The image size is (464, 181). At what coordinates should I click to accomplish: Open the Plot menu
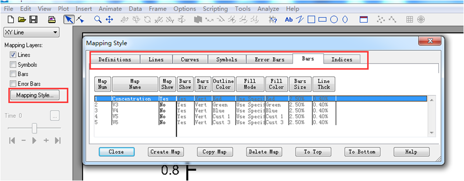[63, 9]
